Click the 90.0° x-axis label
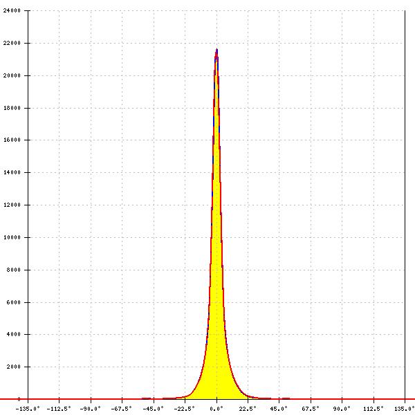 click(342, 409)
